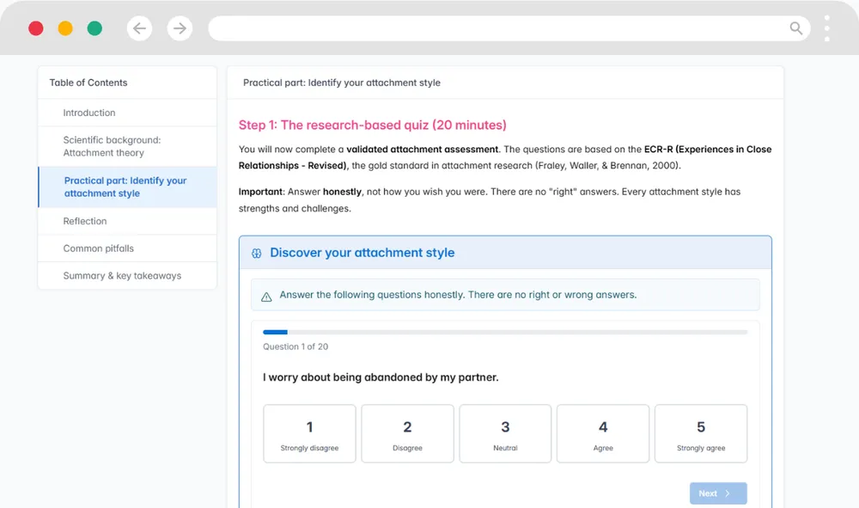This screenshot has width=859, height=508.
Task: Select answer 2 Disagree
Action: [x=407, y=434]
